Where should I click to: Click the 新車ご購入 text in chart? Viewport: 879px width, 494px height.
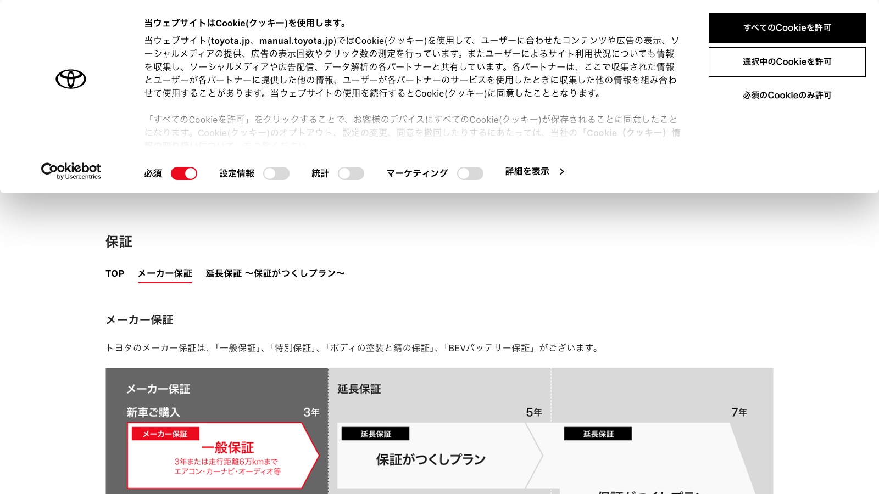click(153, 412)
